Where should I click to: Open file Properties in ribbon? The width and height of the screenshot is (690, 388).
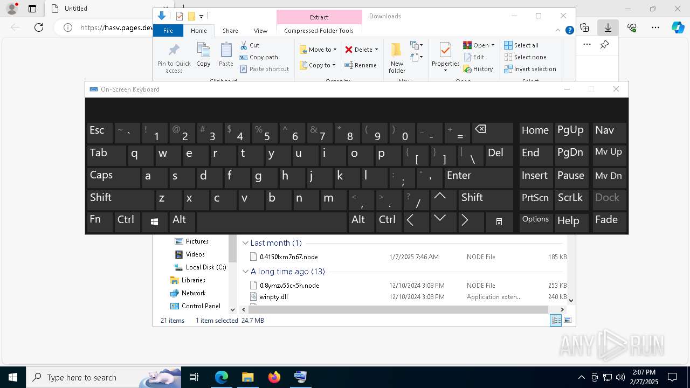pyautogui.click(x=445, y=56)
